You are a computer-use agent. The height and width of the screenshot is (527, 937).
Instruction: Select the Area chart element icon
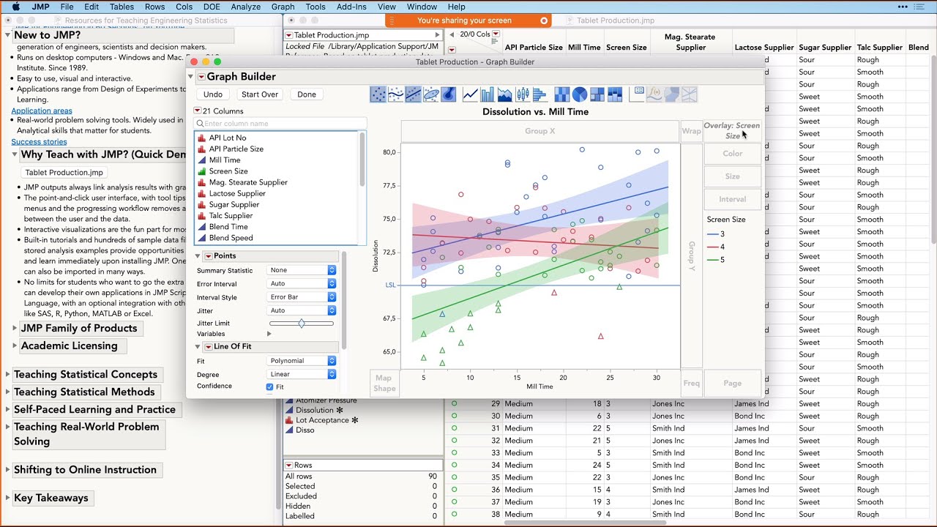(505, 94)
